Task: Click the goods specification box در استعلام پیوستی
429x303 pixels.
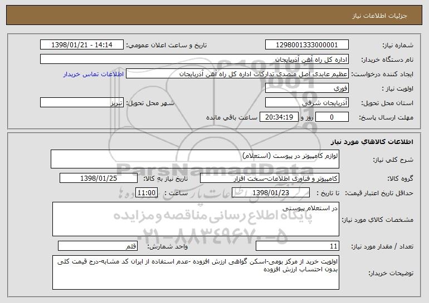Action: click(196, 219)
